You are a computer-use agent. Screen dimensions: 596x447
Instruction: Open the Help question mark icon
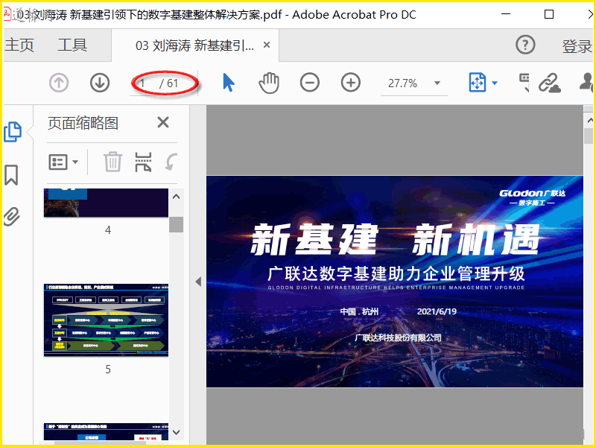coord(525,45)
